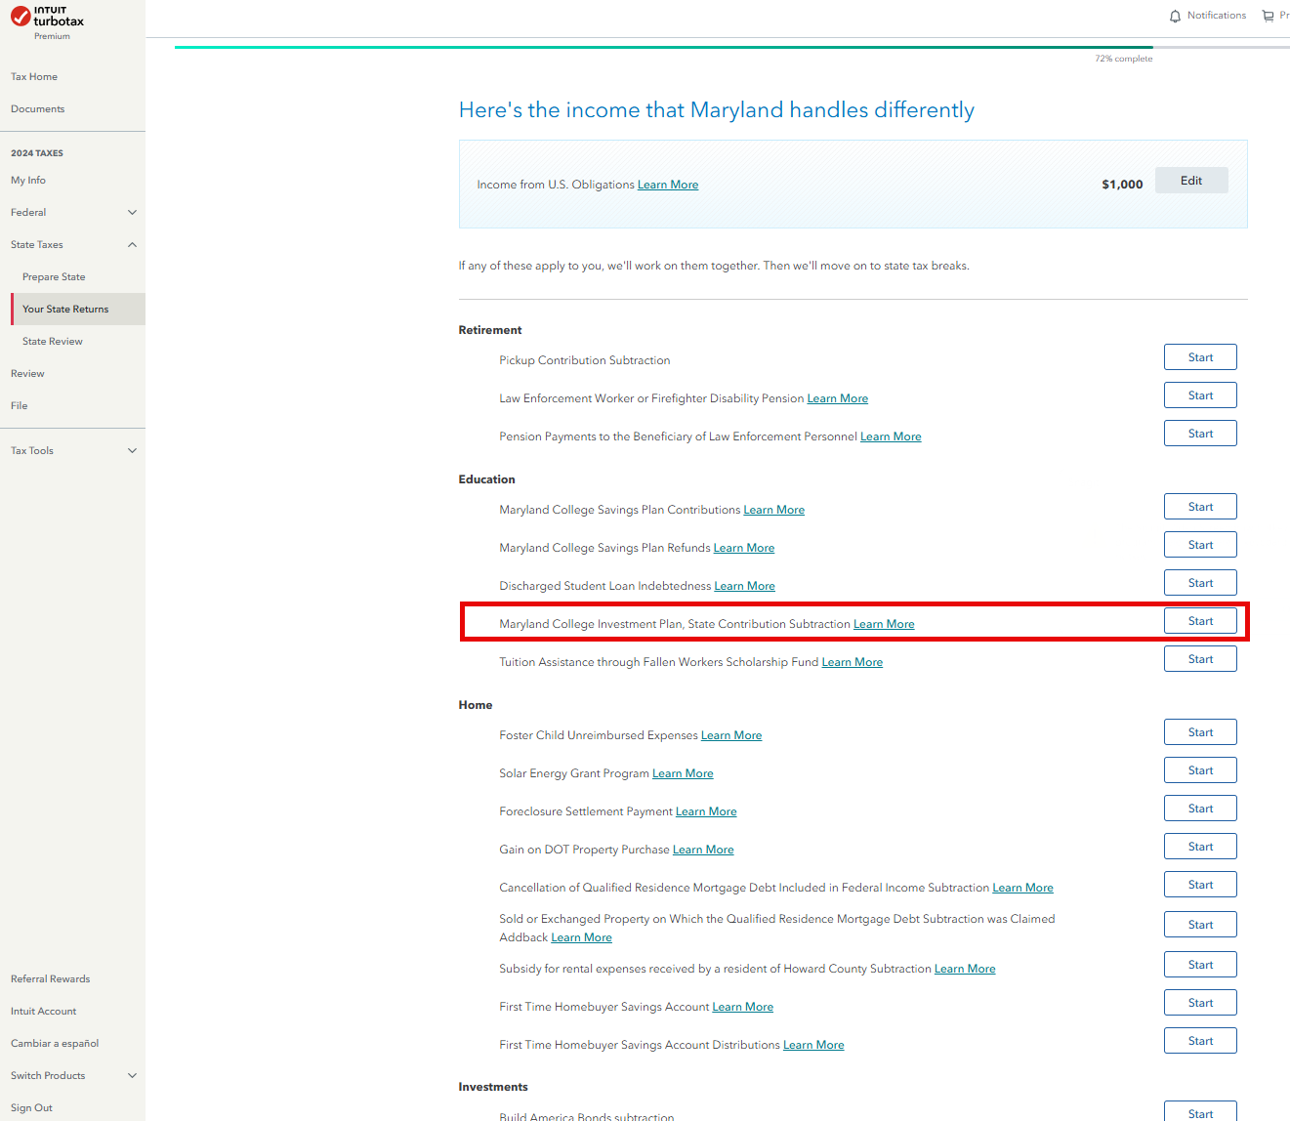Expand the Tax Tools menu

pyautogui.click(x=132, y=450)
